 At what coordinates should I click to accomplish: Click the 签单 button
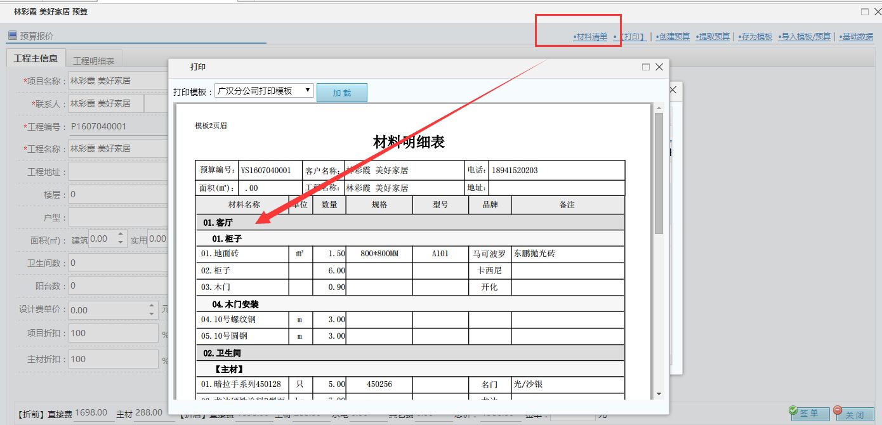pos(810,412)
